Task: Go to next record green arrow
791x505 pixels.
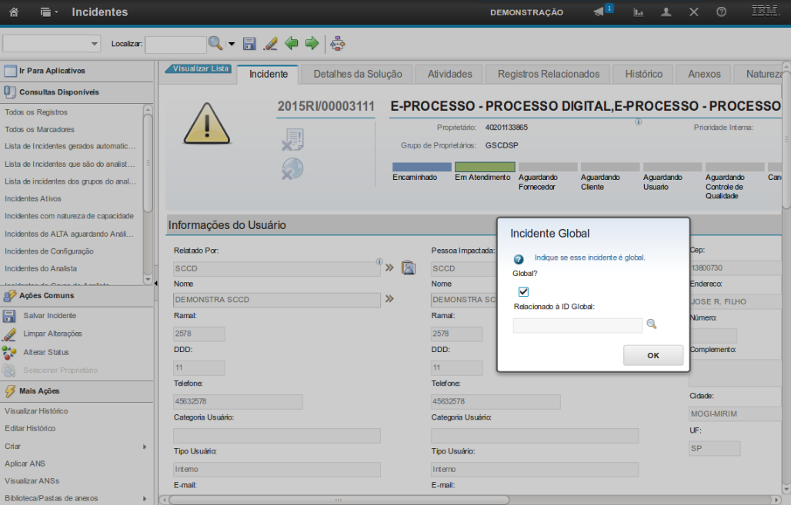Action: (312, 44)
